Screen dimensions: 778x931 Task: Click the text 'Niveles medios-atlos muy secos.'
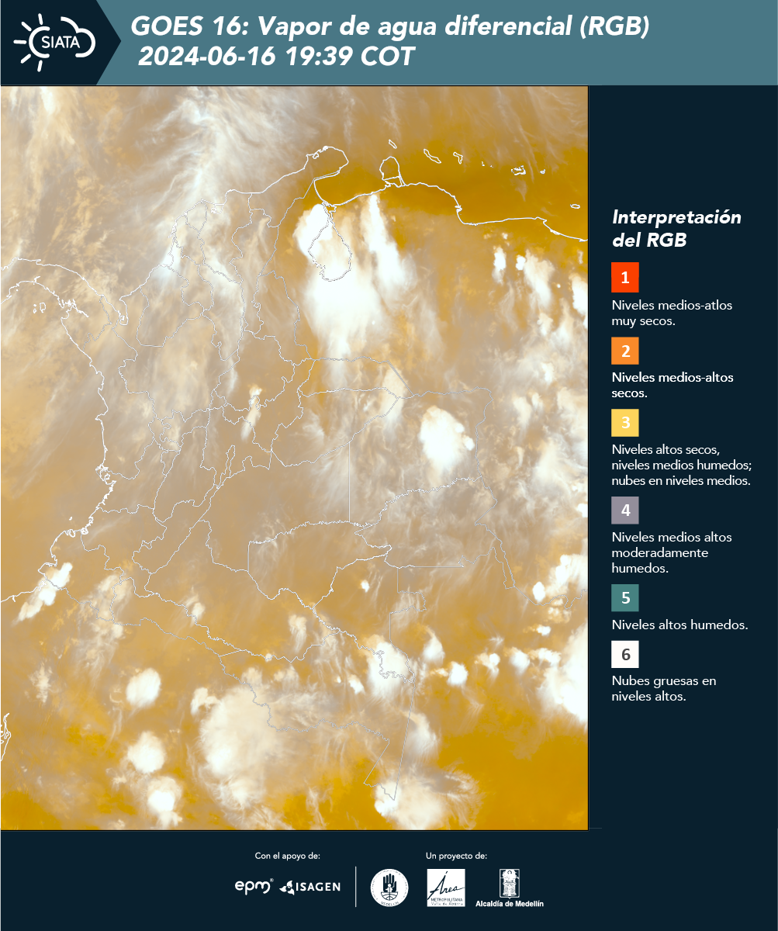pos(672,313)
